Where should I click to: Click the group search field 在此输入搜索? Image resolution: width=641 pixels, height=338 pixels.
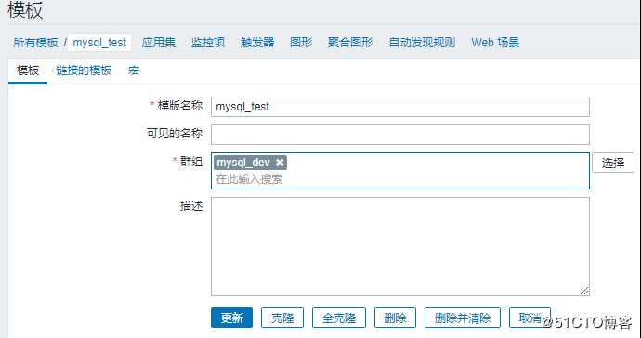(x=400, y=179)
